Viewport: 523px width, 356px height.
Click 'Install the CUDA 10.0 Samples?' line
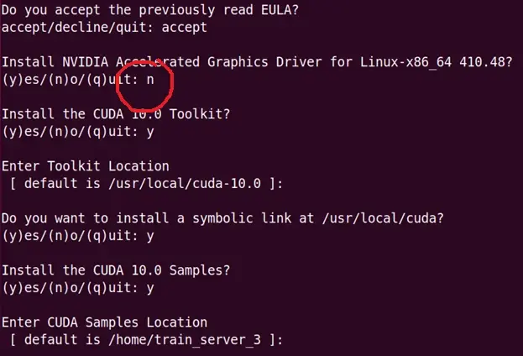116,270
